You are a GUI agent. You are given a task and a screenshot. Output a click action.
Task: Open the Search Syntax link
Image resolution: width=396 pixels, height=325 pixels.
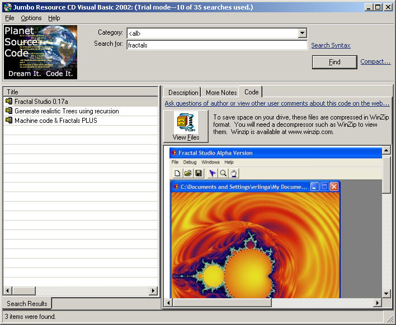coord(331,45)
